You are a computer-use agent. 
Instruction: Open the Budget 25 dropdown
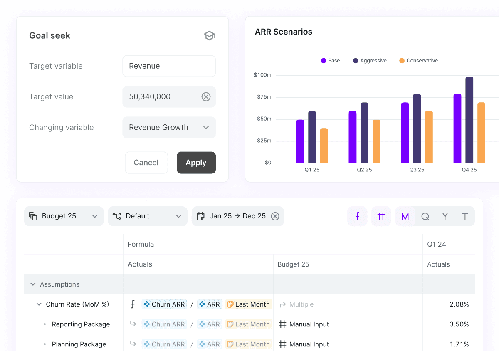pyautogui.click(x=63, y=216)
